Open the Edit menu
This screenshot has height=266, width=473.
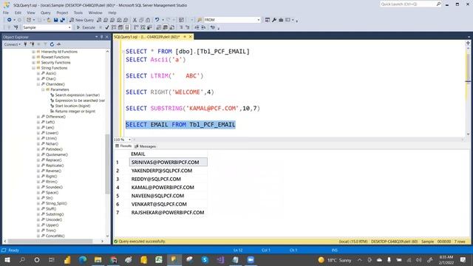18,13
